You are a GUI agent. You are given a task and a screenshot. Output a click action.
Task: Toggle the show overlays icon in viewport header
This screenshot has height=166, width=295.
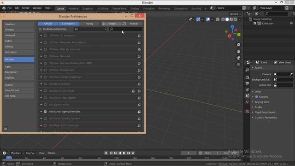click(x=208, y=19)
